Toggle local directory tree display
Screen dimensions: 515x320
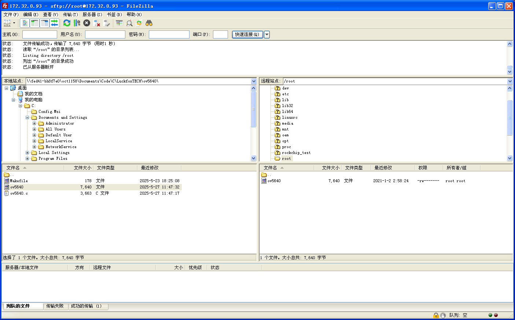pos(34,23)
